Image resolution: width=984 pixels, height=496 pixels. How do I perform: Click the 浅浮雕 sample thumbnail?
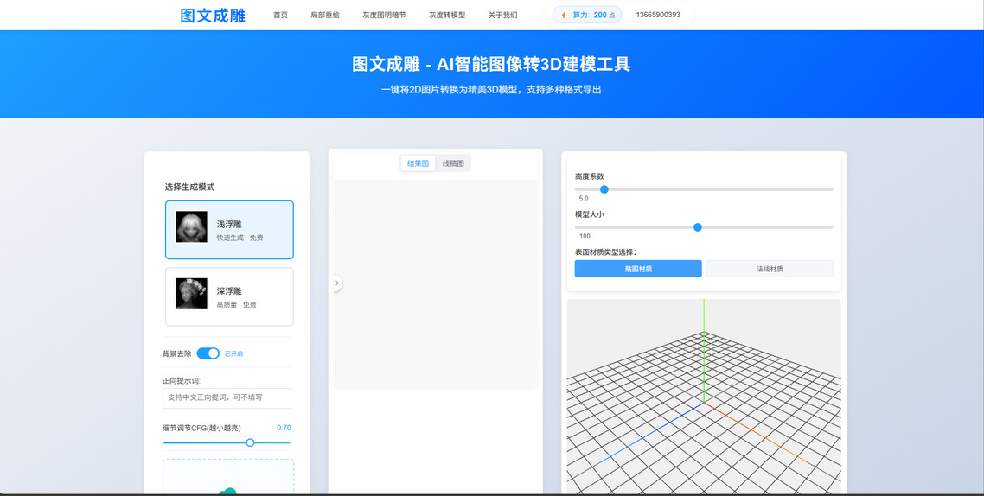click(191, 227)
